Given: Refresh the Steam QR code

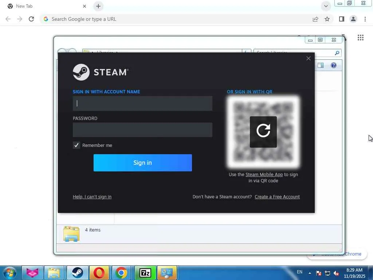Looking at the screenshot, I should click(263, 132).
